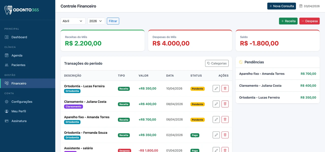Expand the Categorias selector
The image size is (325, 152).
[217, 63]
